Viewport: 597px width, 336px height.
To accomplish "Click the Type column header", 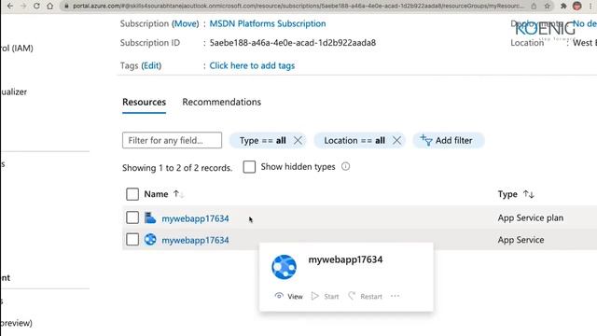I will click(x=507, y=194).
